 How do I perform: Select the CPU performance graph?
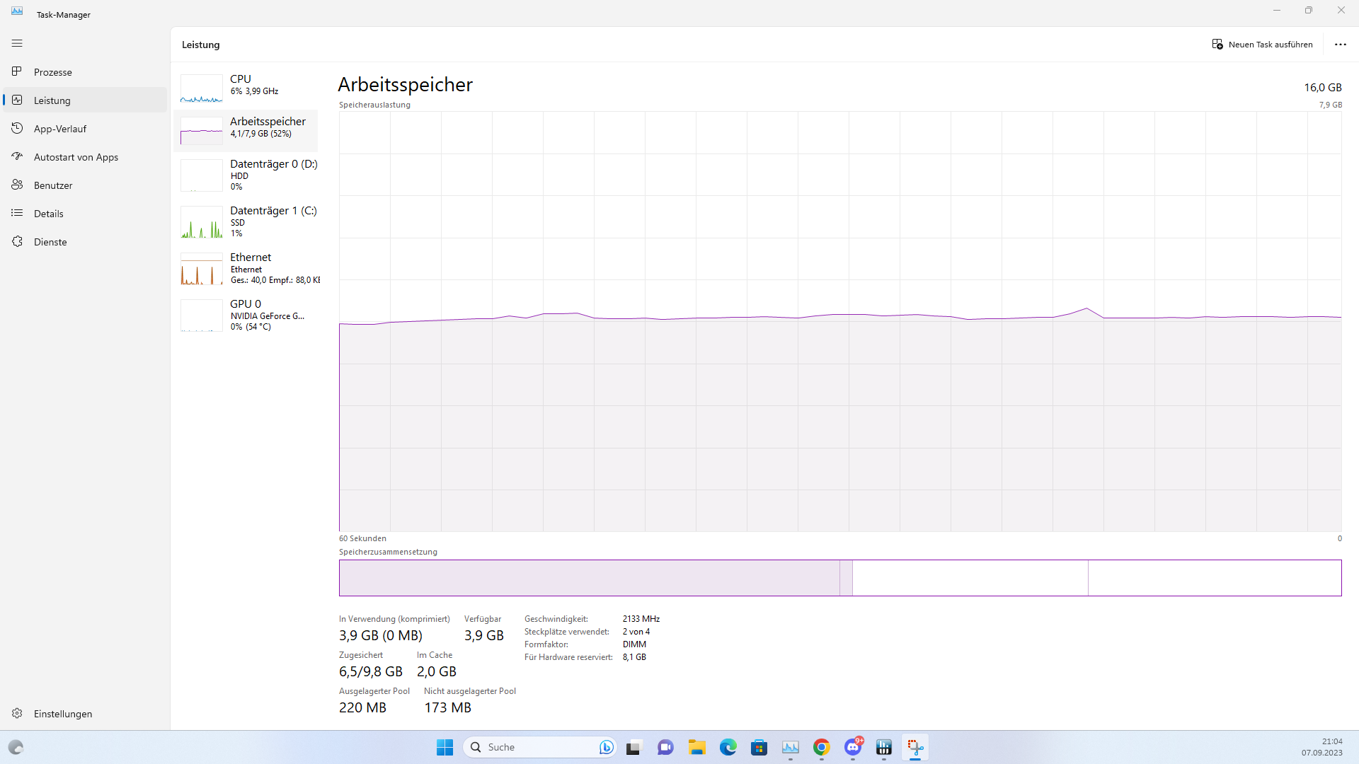coord(202,88)
